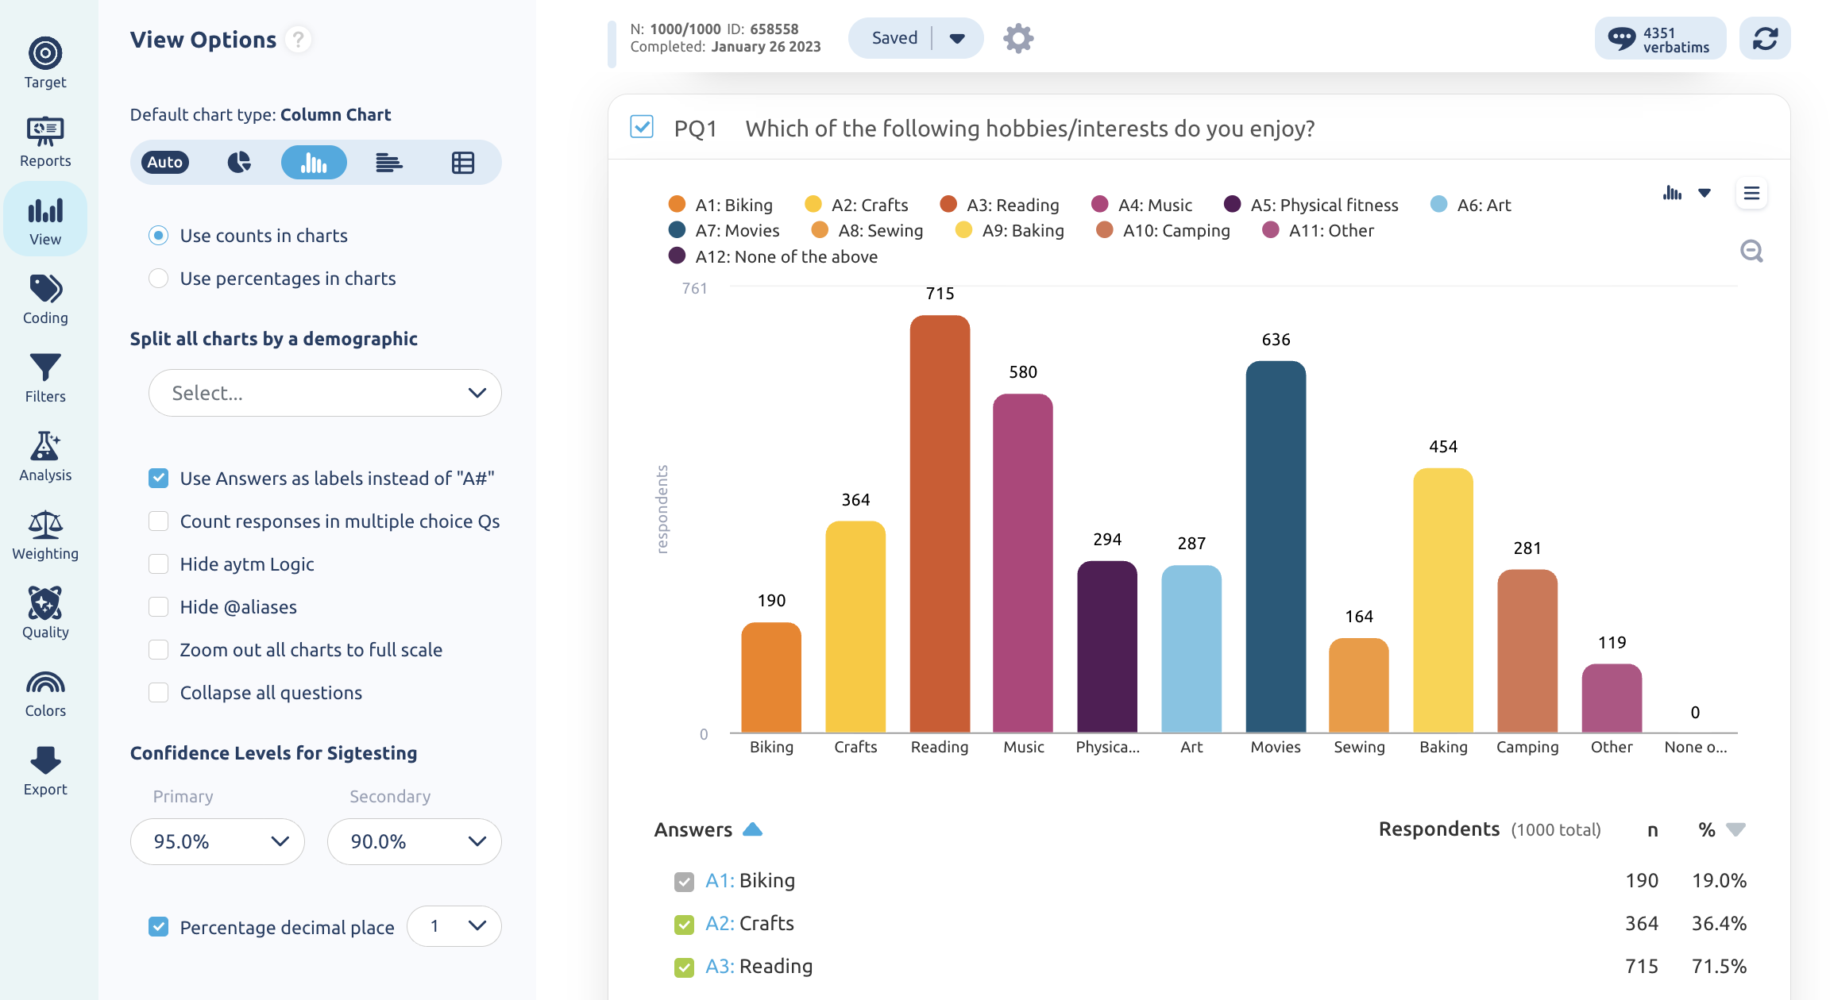Check Hide aytm Logic
The height and width of the screenshot is (1000, 1830).
(x=158, y=564)
